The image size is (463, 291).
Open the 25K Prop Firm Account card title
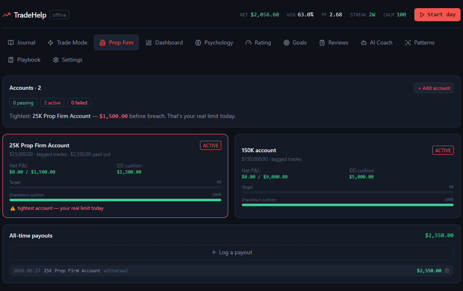pos(39,145)
